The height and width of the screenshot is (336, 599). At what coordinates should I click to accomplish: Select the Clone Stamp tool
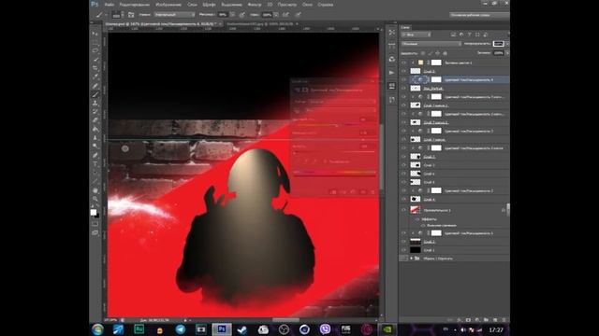coord(95,103)
